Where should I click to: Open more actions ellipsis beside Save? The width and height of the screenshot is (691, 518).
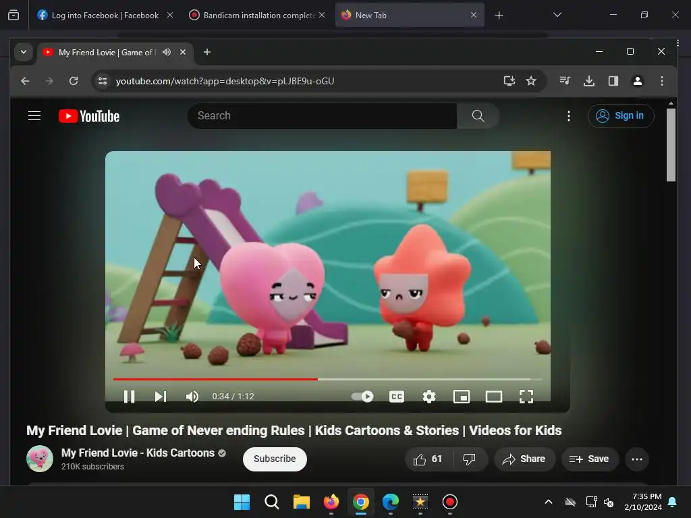tap(637, 459)
